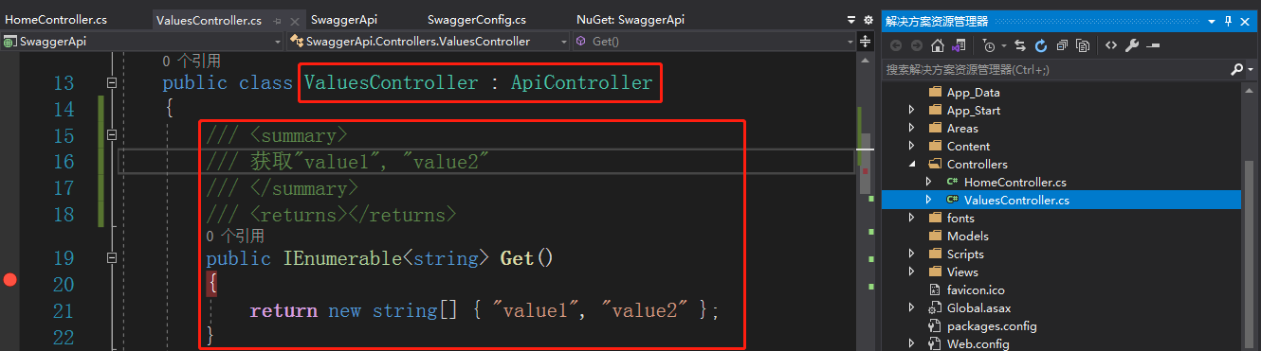1261x351 pixels.
Task: Click Collapse All icon in Solution Explorer
Action: (1061, 45)
